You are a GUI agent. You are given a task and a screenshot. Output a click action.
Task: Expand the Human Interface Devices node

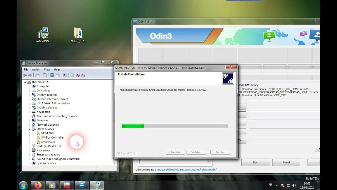30,99
